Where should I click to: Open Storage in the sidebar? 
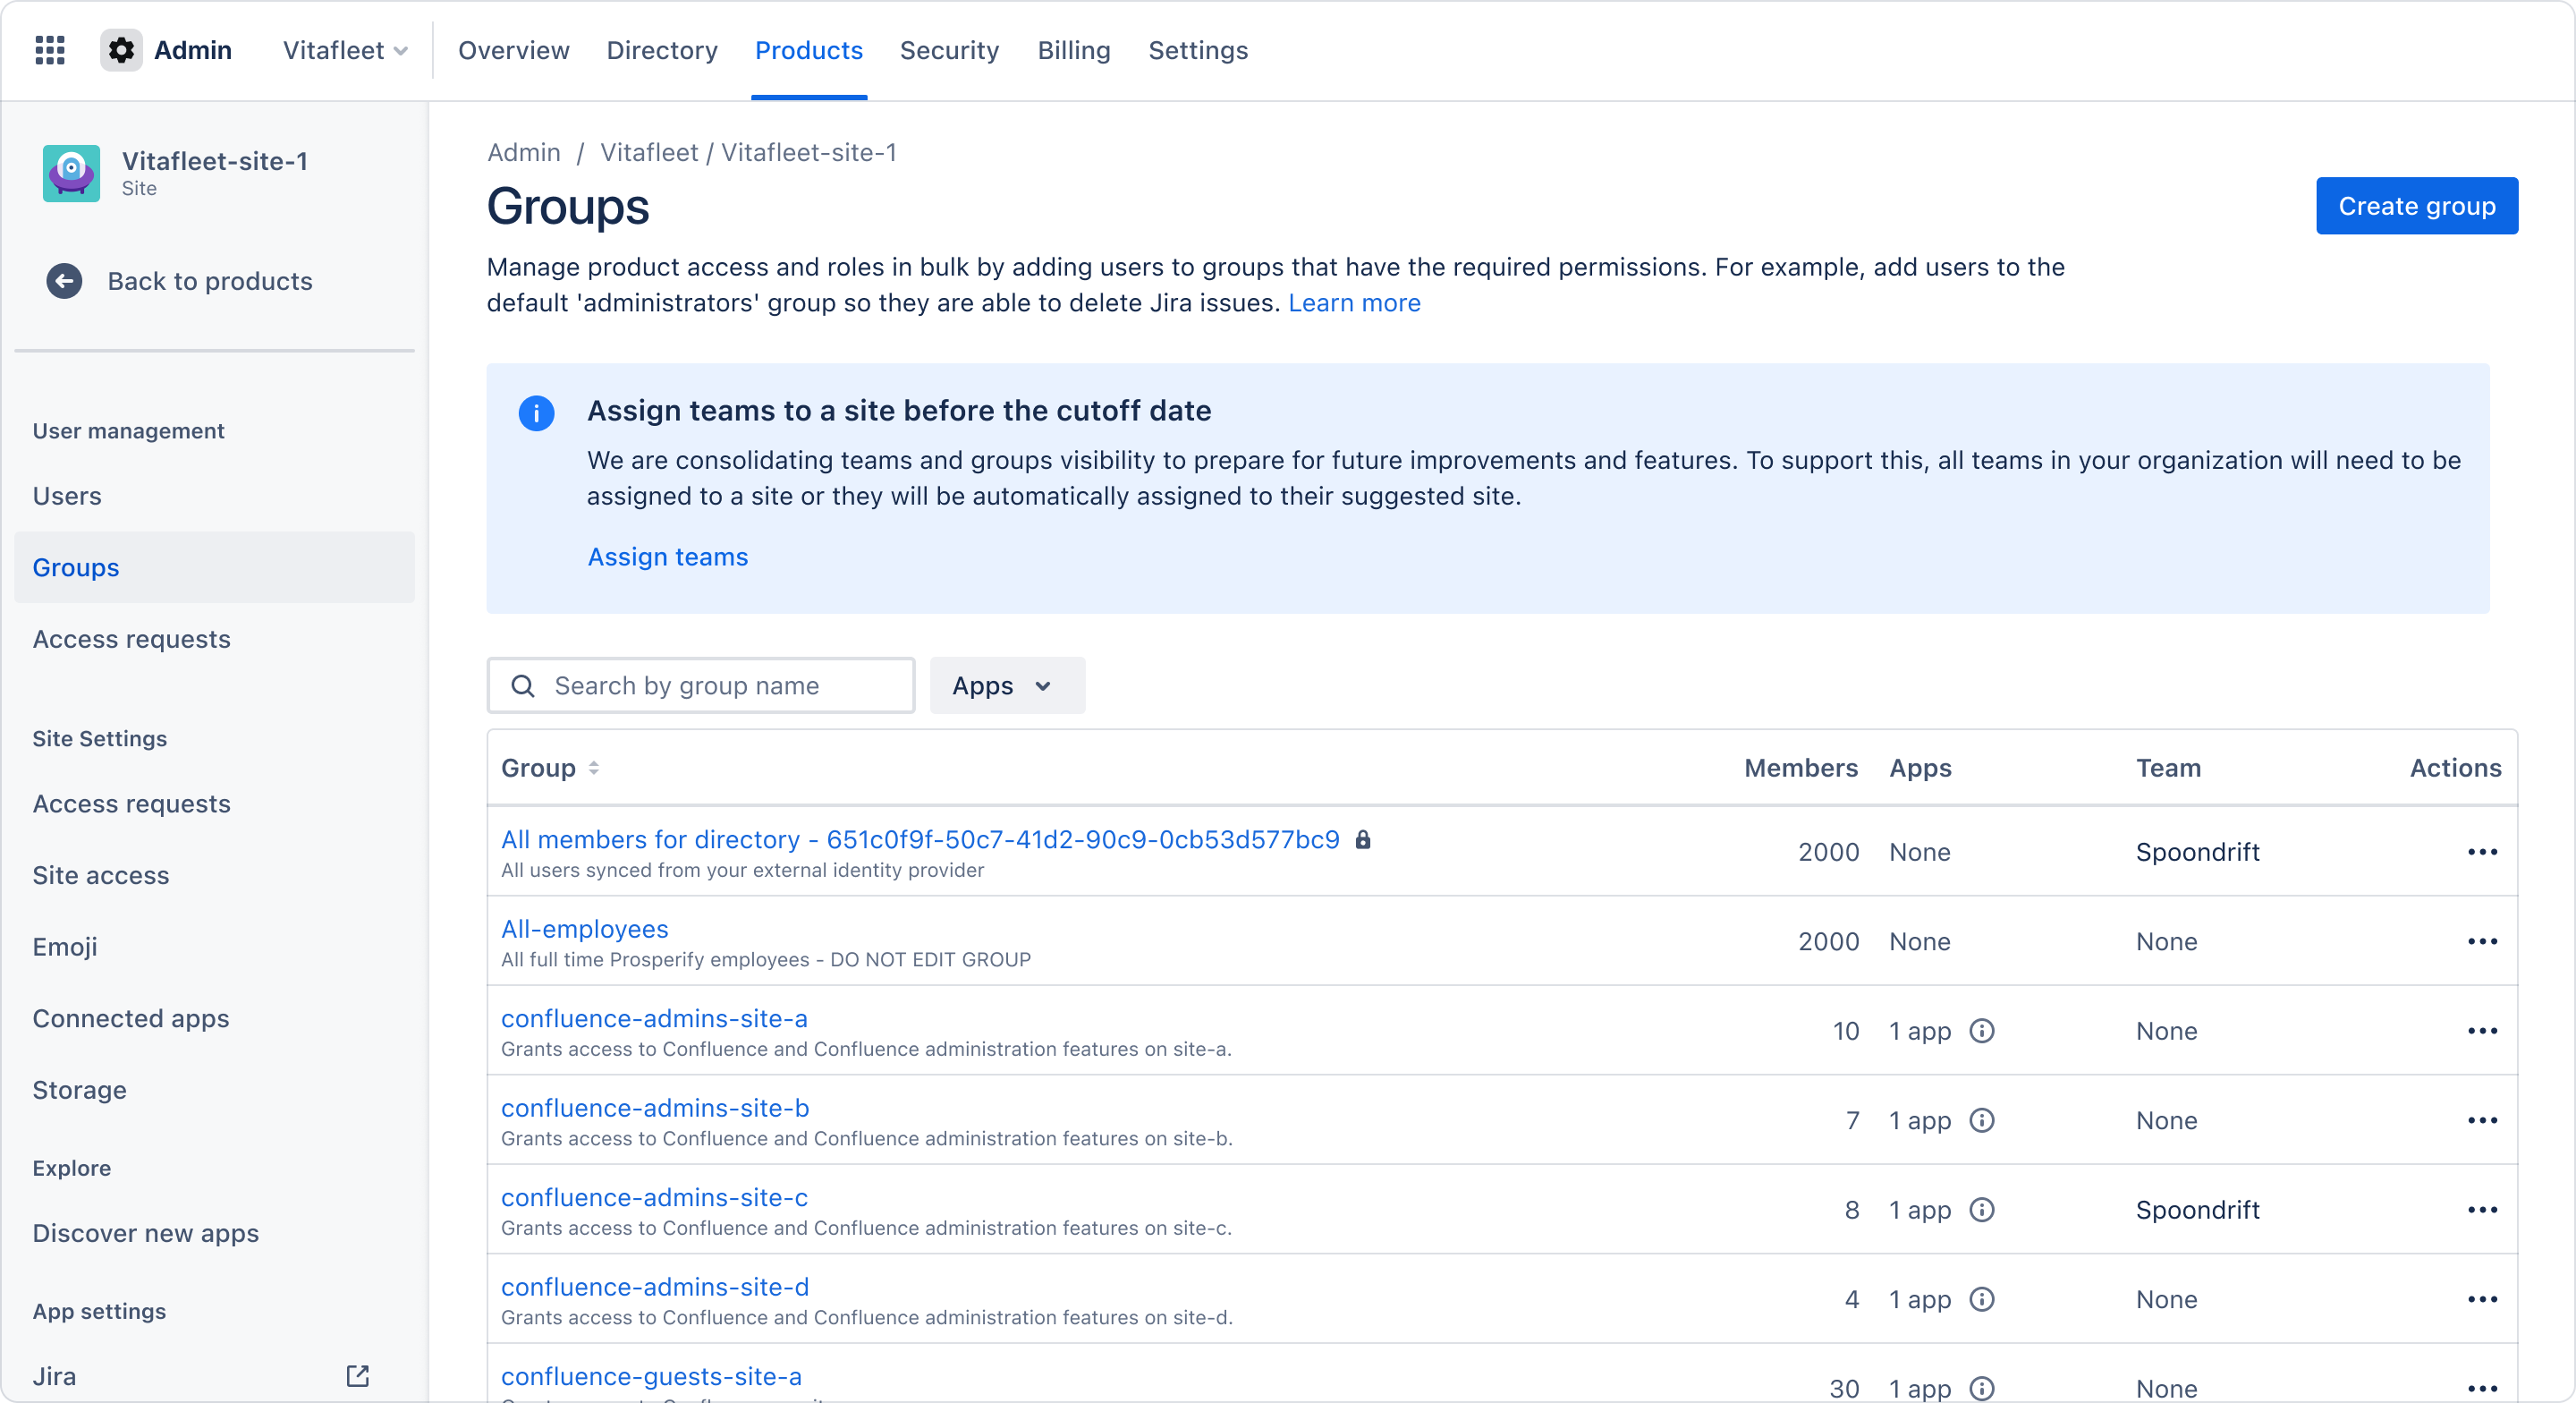click(79, 1090)
